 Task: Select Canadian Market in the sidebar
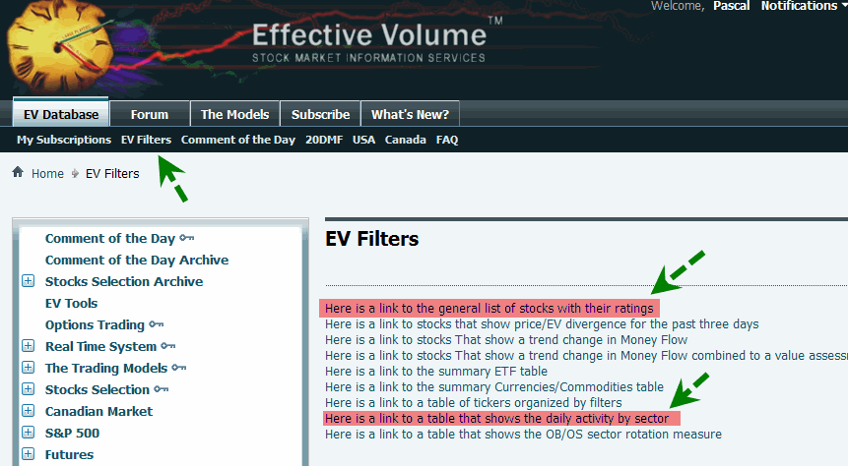[x=98, y=411]
